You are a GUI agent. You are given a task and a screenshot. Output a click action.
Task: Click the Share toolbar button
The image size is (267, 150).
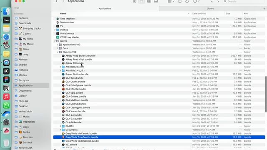coord(180,1)
